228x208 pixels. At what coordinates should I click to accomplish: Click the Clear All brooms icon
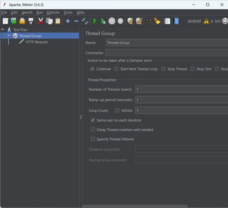pos(139,21)
